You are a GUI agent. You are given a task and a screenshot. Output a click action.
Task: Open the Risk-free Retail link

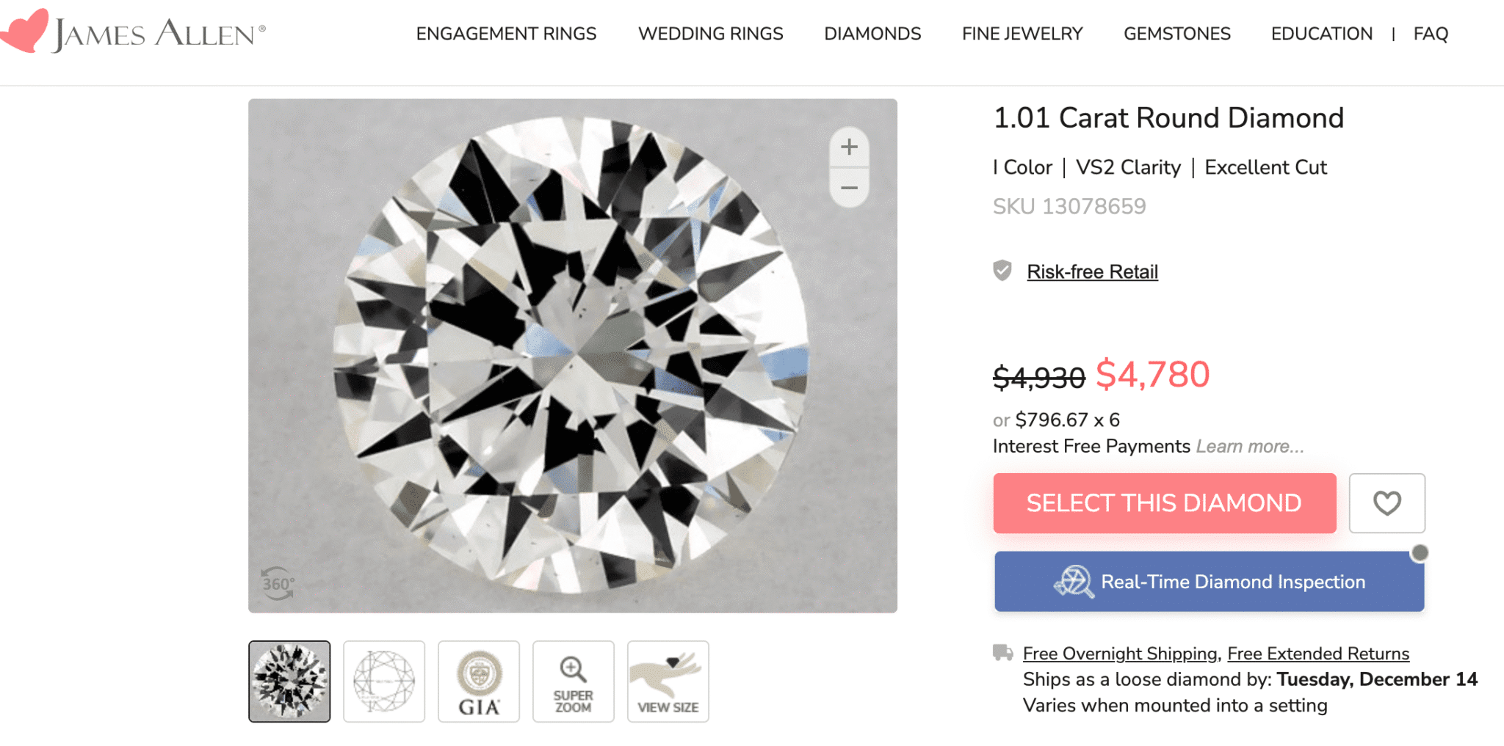[x=1092, y=272]
